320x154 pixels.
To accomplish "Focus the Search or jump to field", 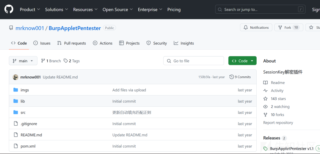I will [260, 9].
